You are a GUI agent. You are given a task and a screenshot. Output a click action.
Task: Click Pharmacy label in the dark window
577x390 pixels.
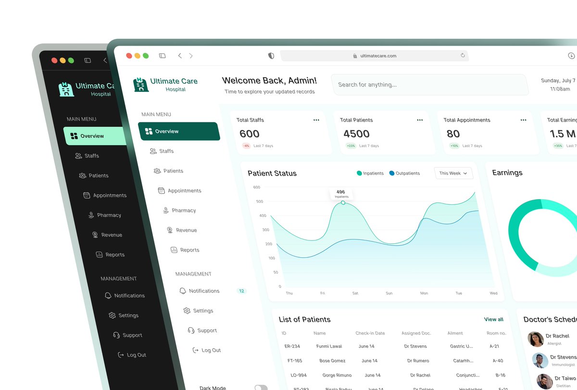click(x=109, y=215)
